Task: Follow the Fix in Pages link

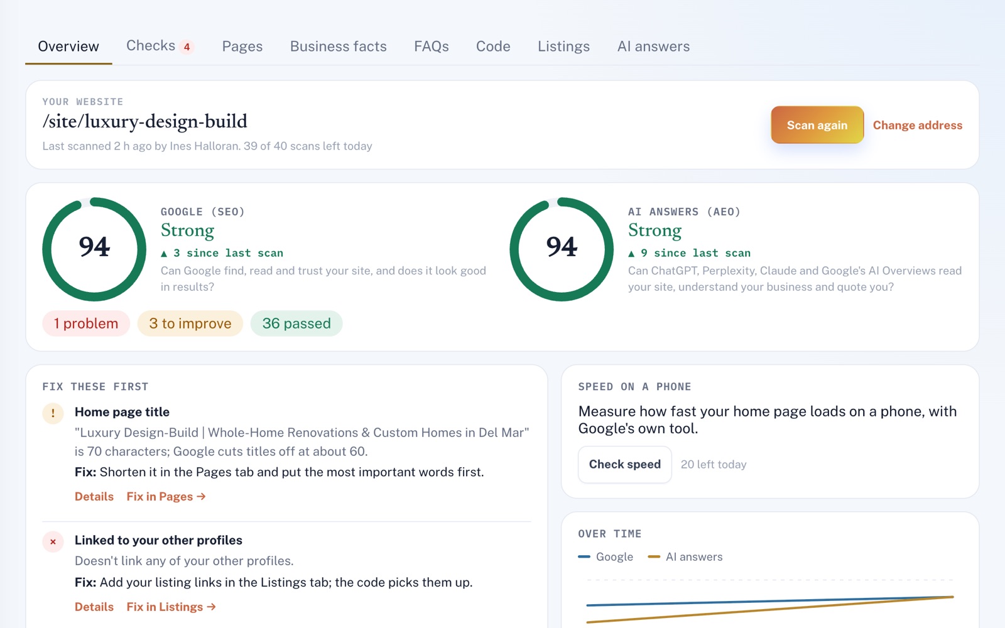Action: pos(166,497)
